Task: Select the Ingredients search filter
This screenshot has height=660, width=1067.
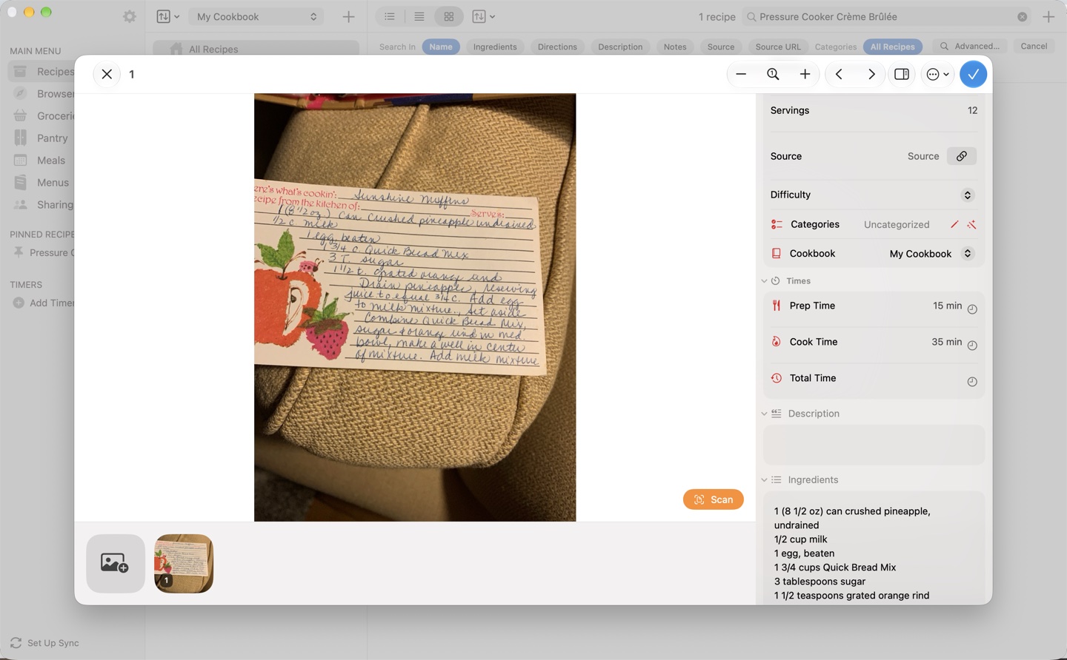Action: click(495, 47)
